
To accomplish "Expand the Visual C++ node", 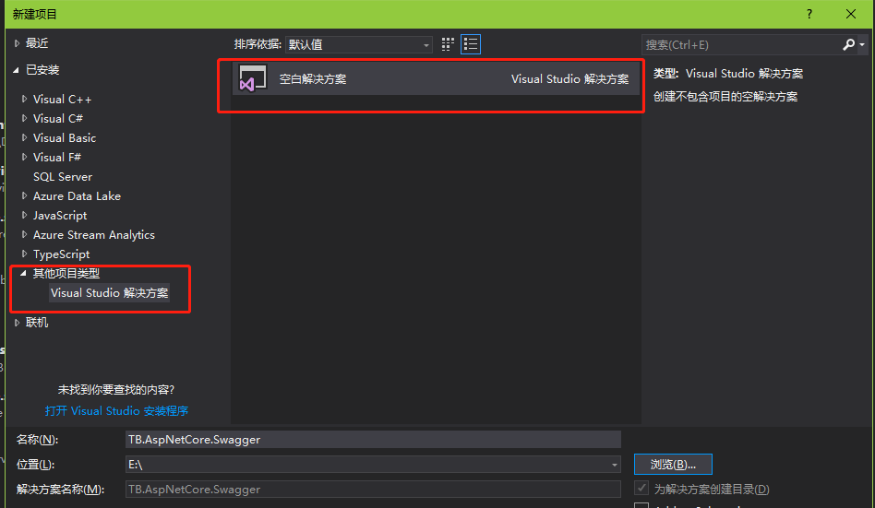I will point(24,99).
